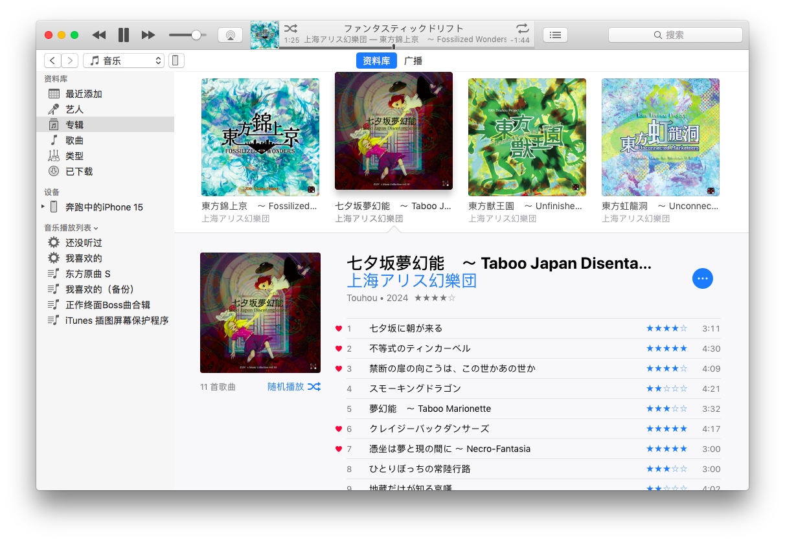
Task: Open the AirPlay output menu
Action: tap(230, 35)
